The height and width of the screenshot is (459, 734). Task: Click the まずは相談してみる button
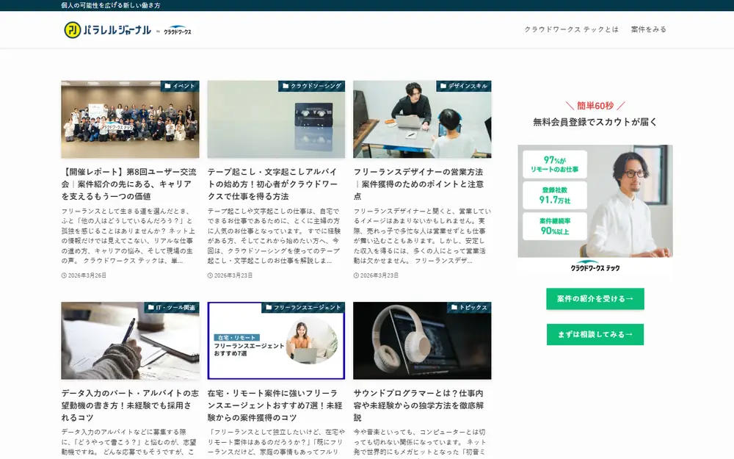595,334
